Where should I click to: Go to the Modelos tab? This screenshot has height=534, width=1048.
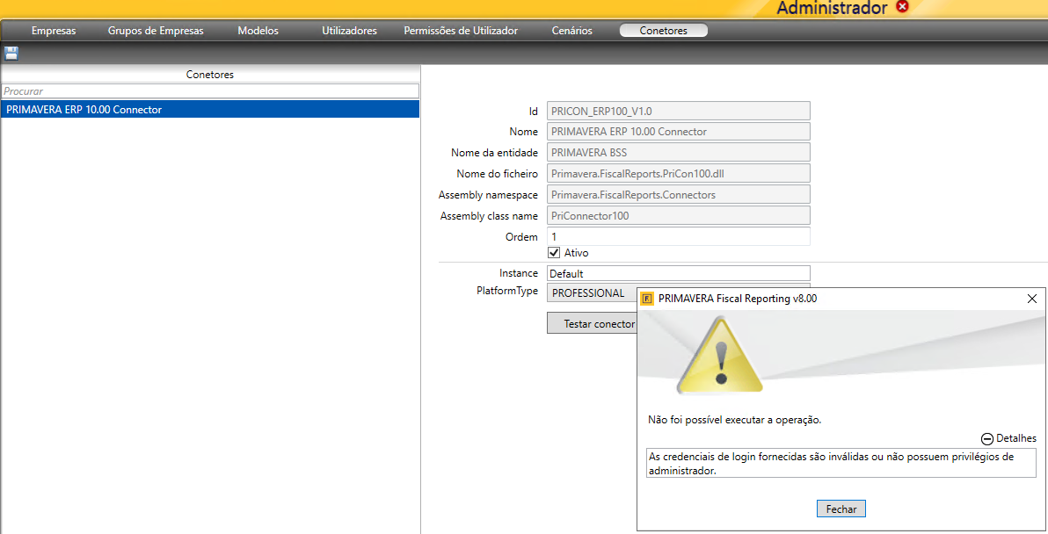(258, 31)
